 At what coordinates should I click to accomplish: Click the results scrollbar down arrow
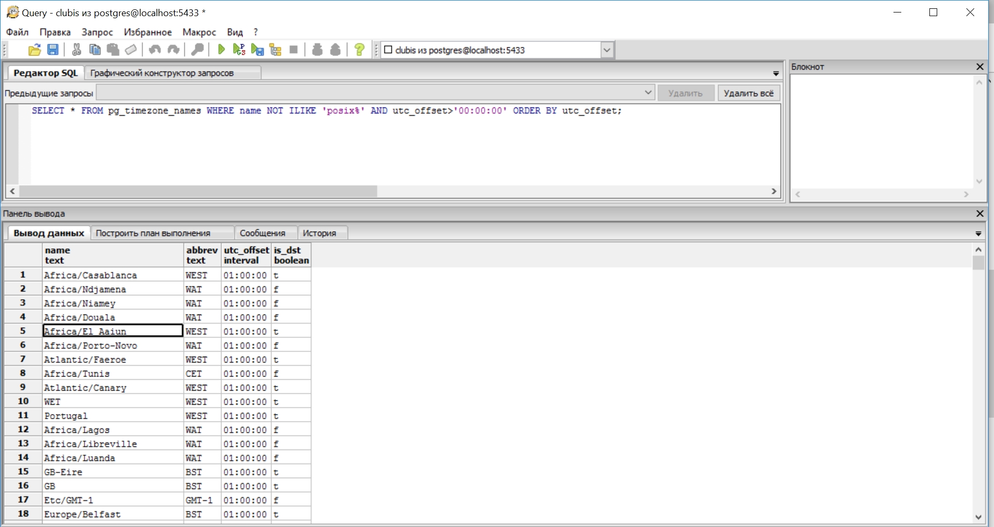(x=978, y=517)
